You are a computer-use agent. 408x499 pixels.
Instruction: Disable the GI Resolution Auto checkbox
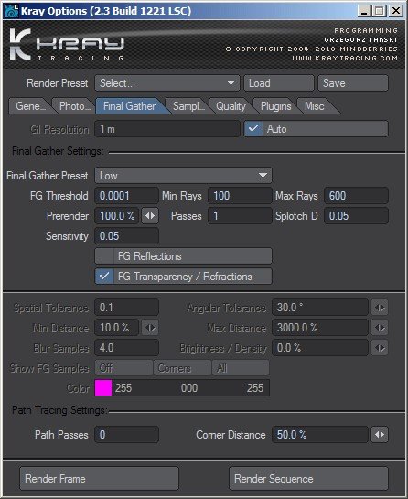253,129
